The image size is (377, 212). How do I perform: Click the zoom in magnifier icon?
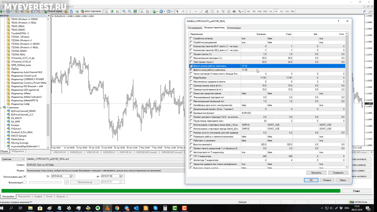coord(124,11)
